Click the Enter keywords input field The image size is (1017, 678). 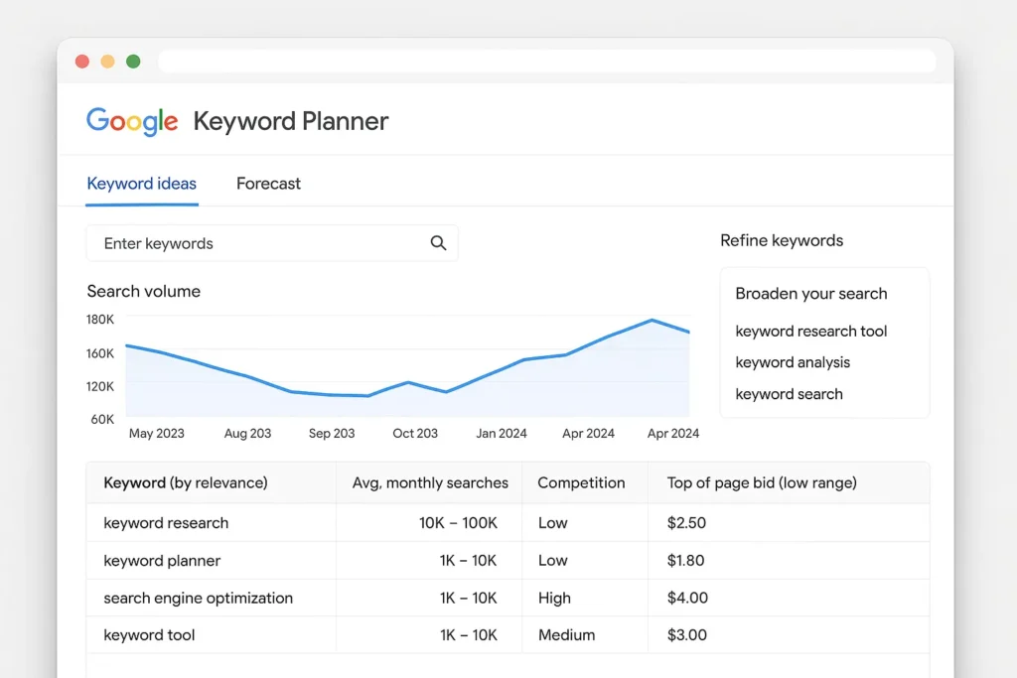click(x=248, y=243)
